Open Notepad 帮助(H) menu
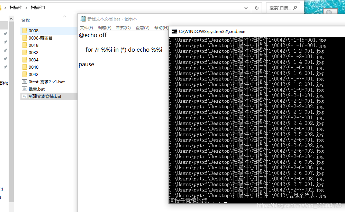Viewport: 345px width, 212px height. 161,27
